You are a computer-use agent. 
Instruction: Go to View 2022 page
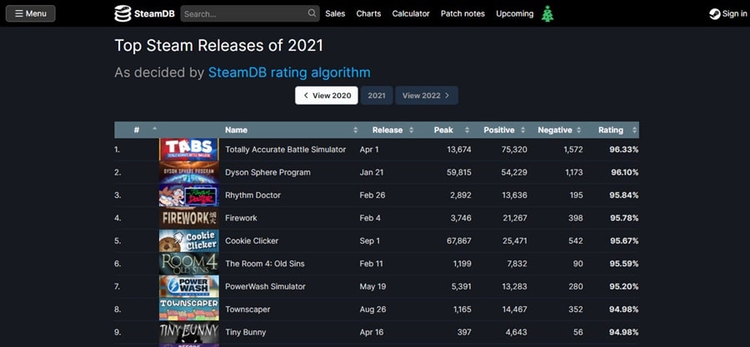pyautogui.click(x=426, y=96)
